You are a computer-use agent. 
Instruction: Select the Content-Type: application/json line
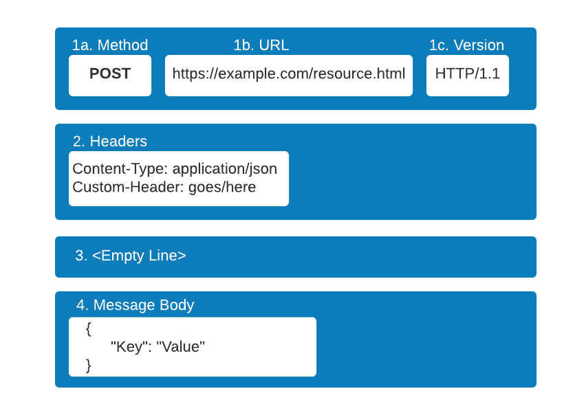175,169
